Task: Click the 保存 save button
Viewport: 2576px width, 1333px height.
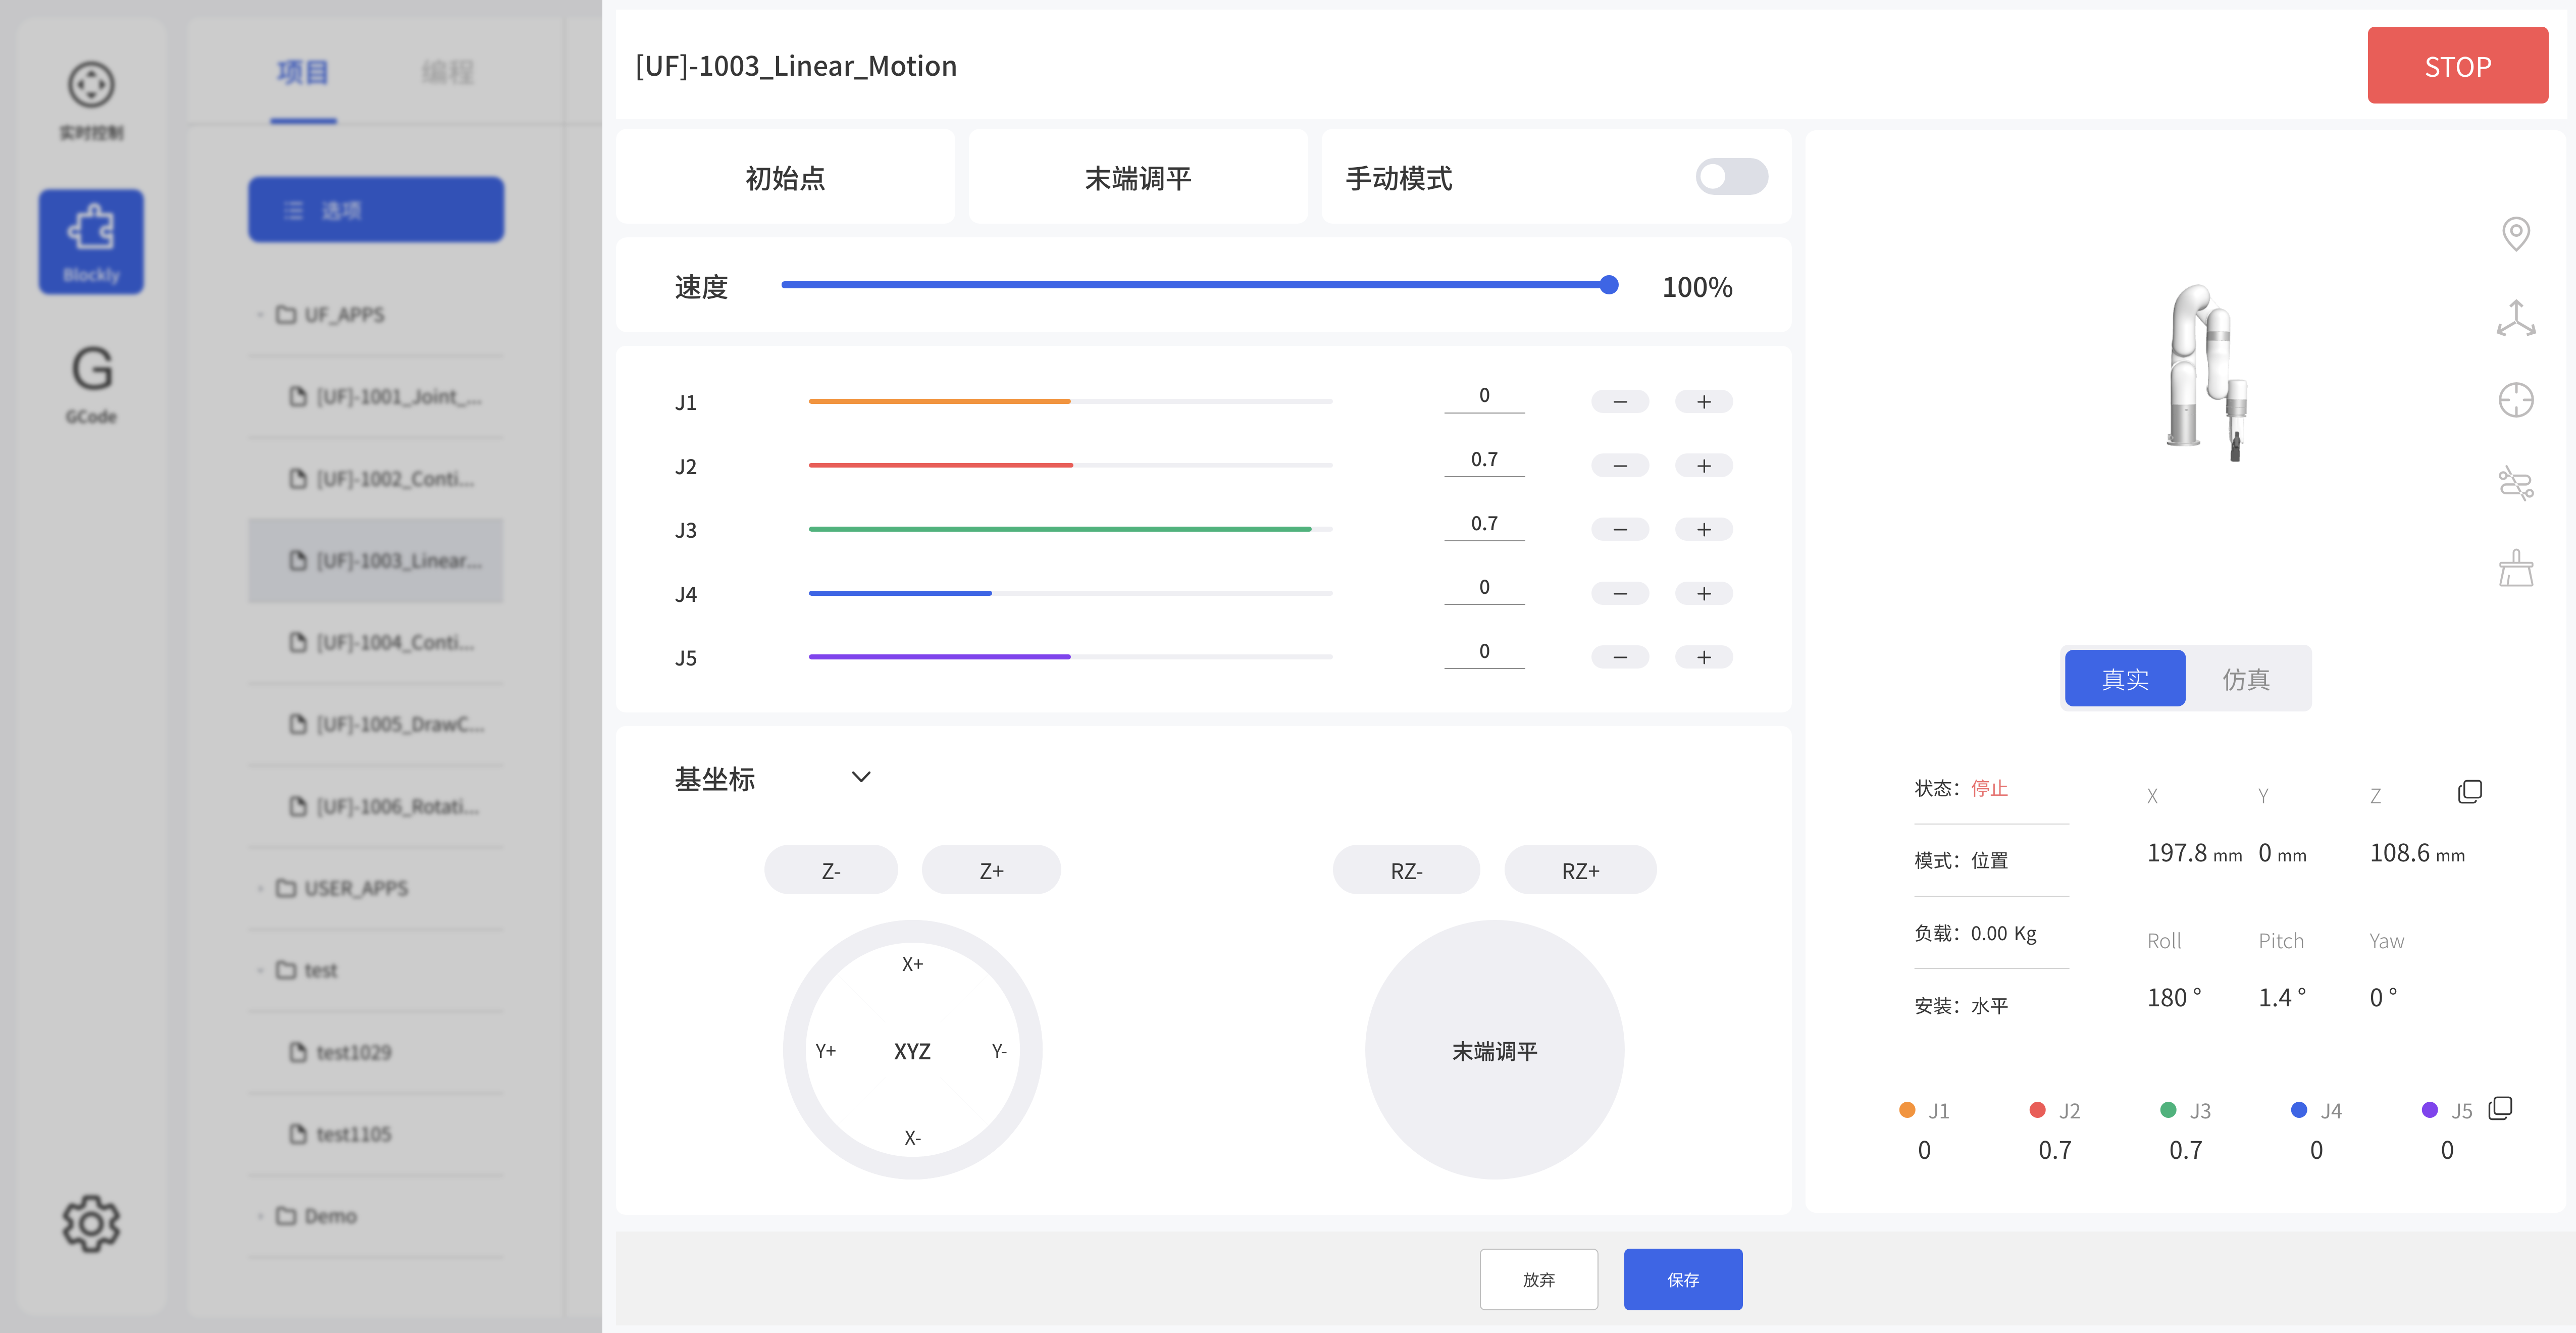Action: [1683, 1279]
